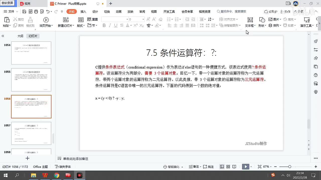The image size is (321, 180).
Task: Toggle Underline formatting
Action: click(116, 25)
